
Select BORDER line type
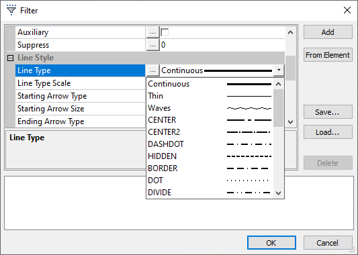210,168
